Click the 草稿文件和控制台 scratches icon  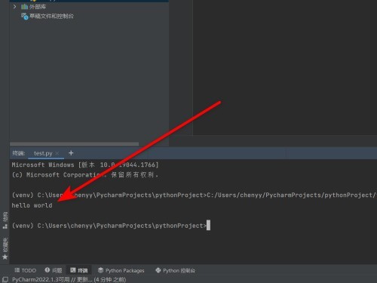point(24,17)
